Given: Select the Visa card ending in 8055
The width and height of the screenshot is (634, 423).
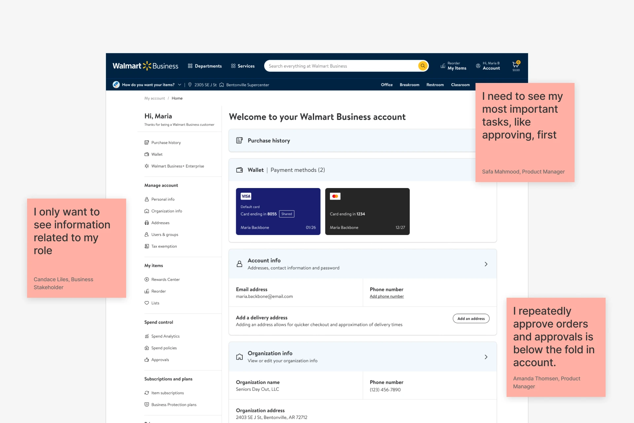Looking at the screenshot, I should [278, 211].
